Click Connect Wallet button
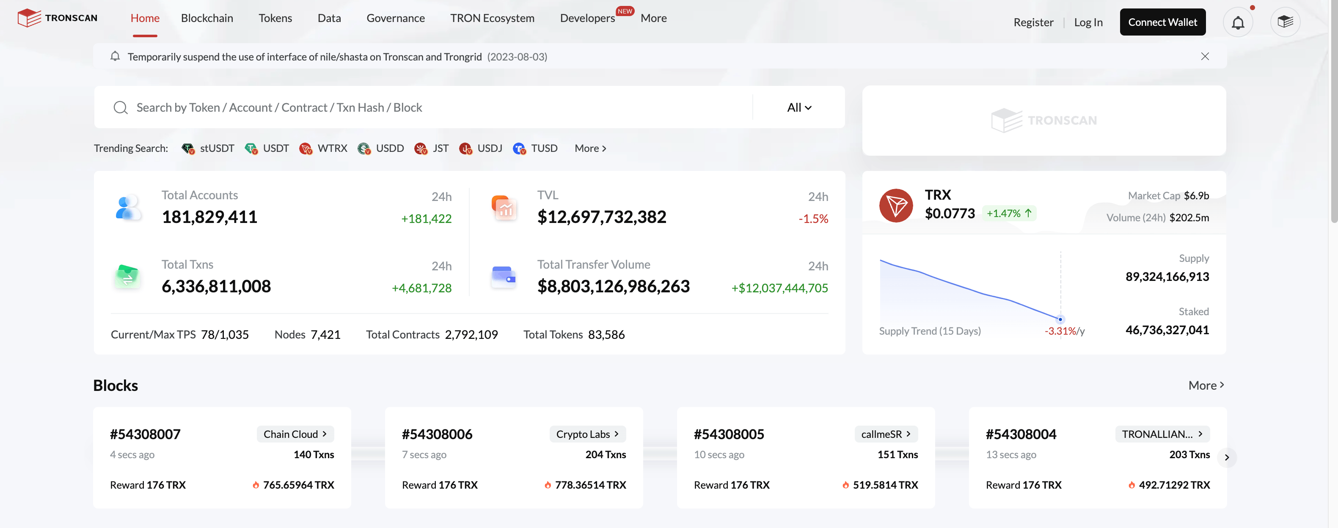 pyautogui.click(x=1162, y=22)
